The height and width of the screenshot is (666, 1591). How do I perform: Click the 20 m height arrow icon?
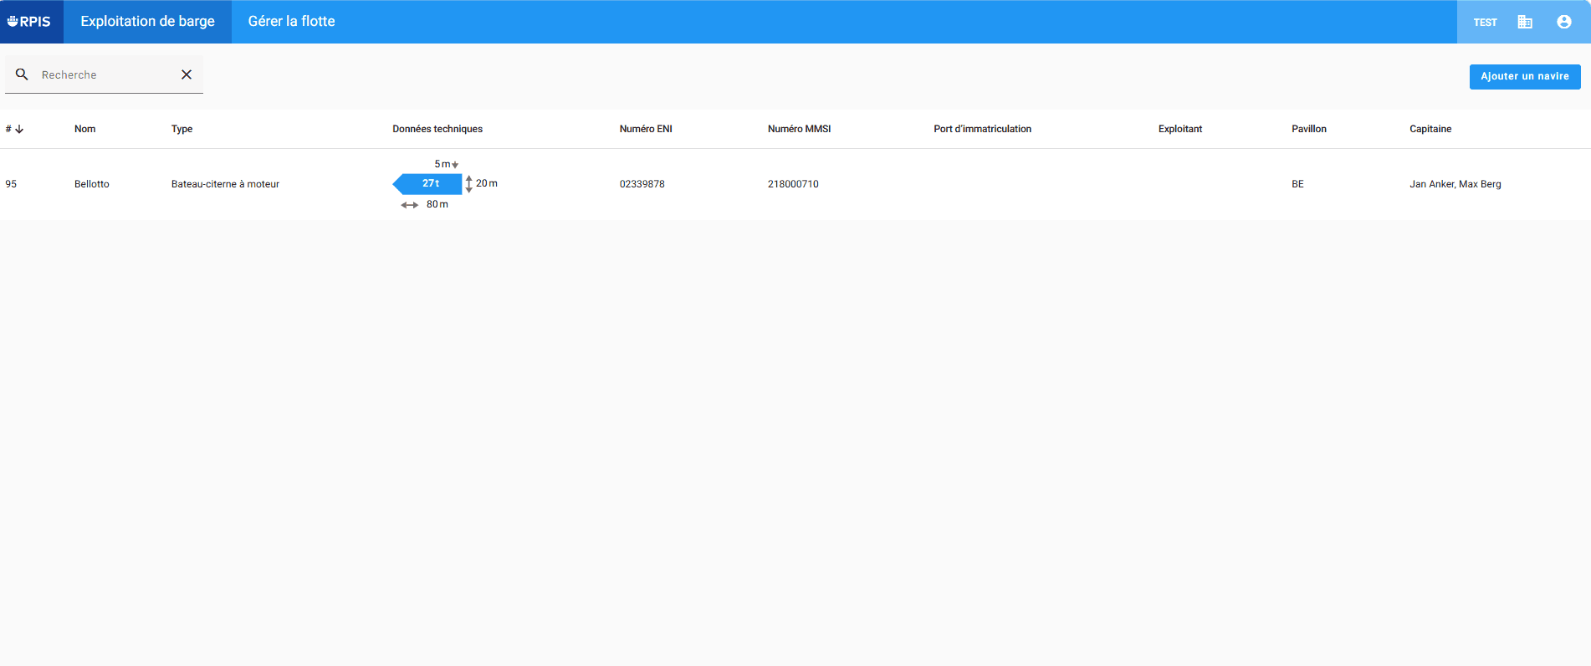(x=469, y=183)
